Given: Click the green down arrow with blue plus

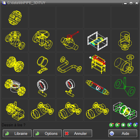Looking at the screenshot, I should coord(129,125).
